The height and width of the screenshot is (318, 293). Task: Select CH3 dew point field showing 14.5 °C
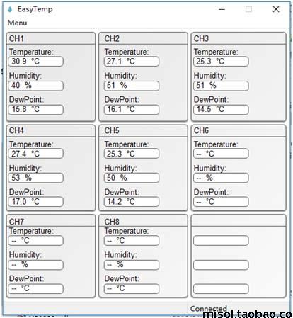click(221, 110)
